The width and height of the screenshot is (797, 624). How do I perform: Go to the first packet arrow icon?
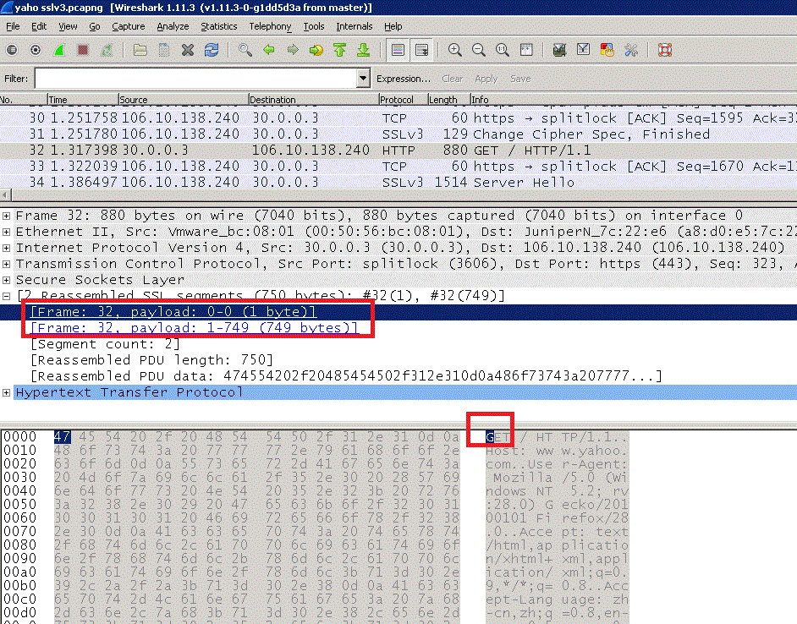[339, 50]
